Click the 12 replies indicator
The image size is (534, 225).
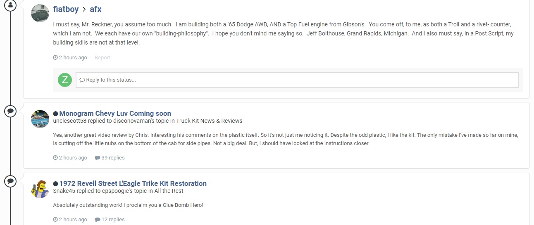(x=110, y=220)
